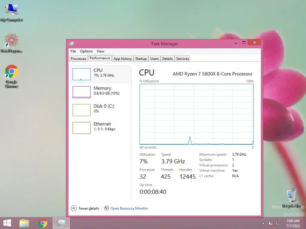Maximize the Task Manager window
The height and width of the screenshot is (229, 306).
244,42
